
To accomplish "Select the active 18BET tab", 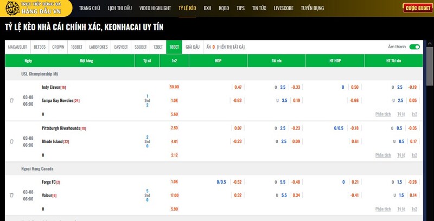I will click(174, 47).
